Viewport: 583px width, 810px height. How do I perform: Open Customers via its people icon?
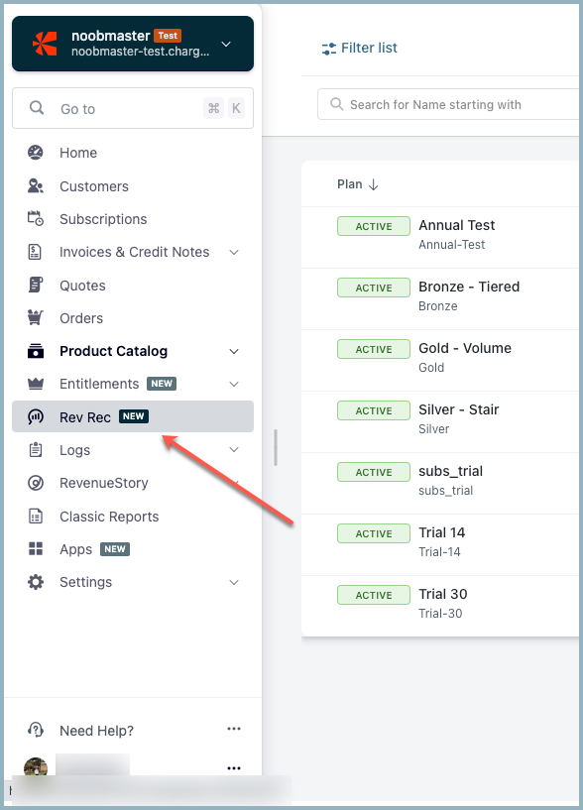tap(35, 186)
